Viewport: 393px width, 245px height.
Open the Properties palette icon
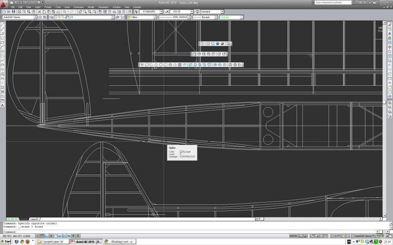click(x=100, y=12)
